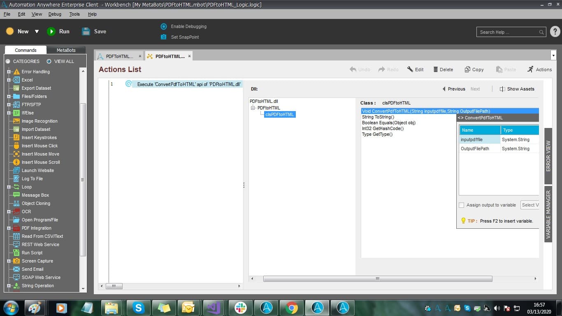Expand the FTP/SFTP command group
This screenshot has width=562, height=316.
point(9,105)
